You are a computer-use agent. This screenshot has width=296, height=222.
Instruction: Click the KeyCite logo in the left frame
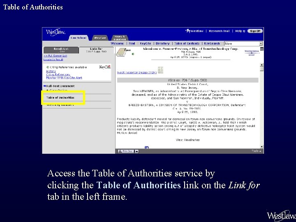(105, 67)
